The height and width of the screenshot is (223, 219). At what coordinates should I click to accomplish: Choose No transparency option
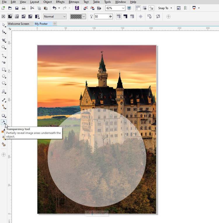click(3, 16)
